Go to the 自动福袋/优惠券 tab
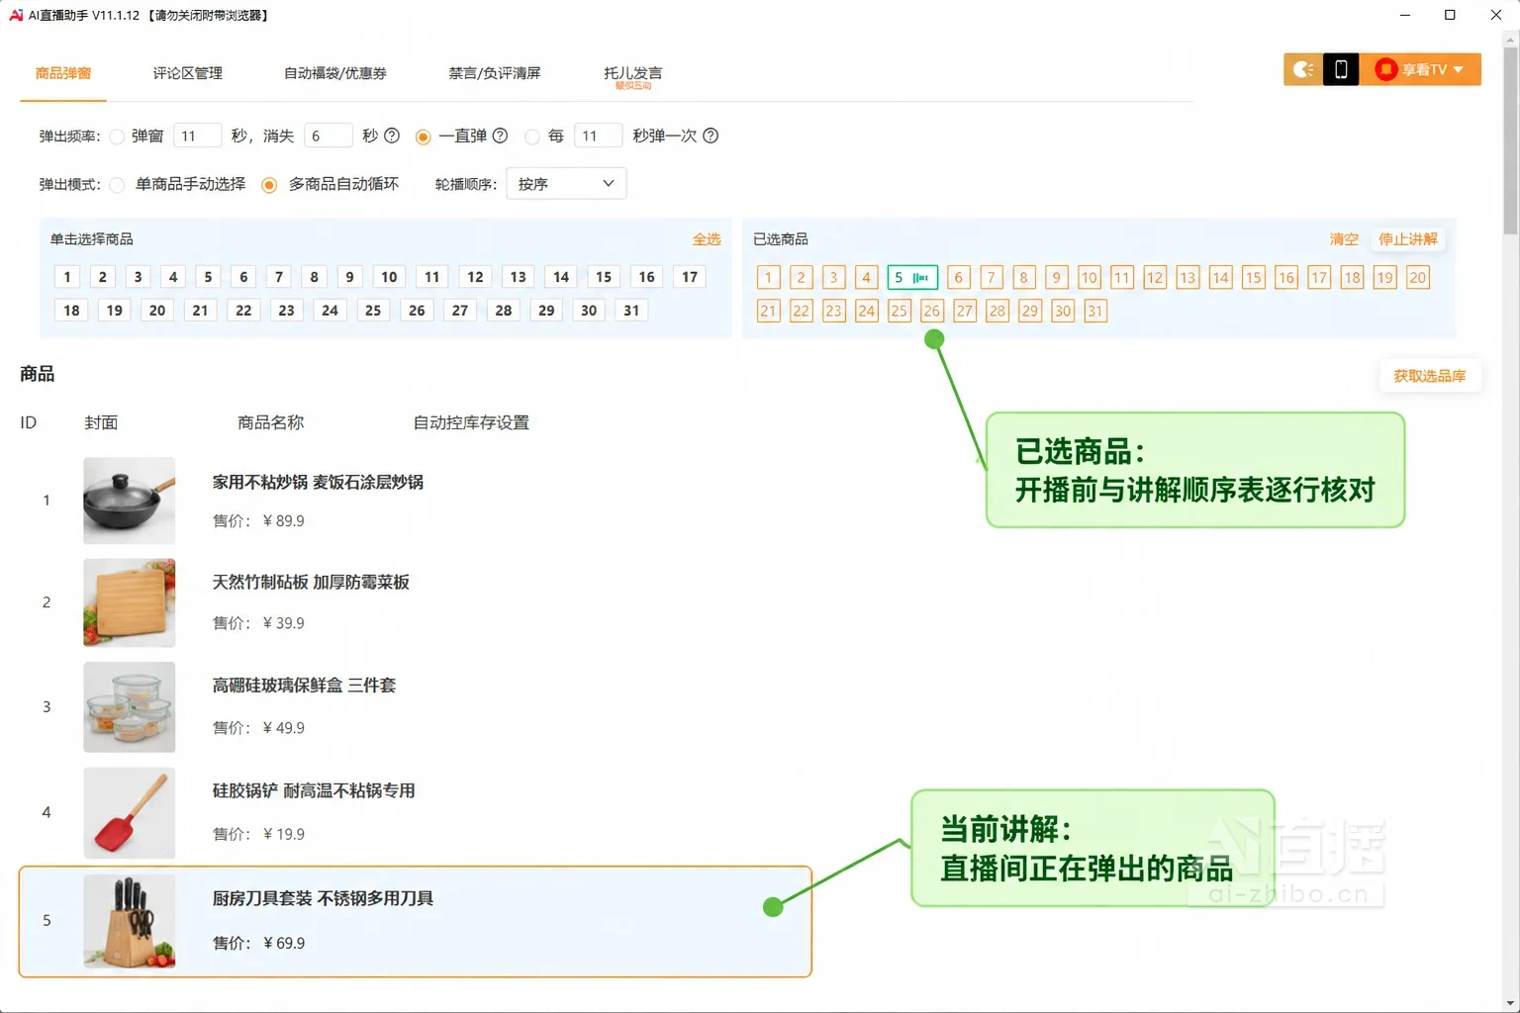This screenshot has width=1520, height=1013. tap(335, 73)
